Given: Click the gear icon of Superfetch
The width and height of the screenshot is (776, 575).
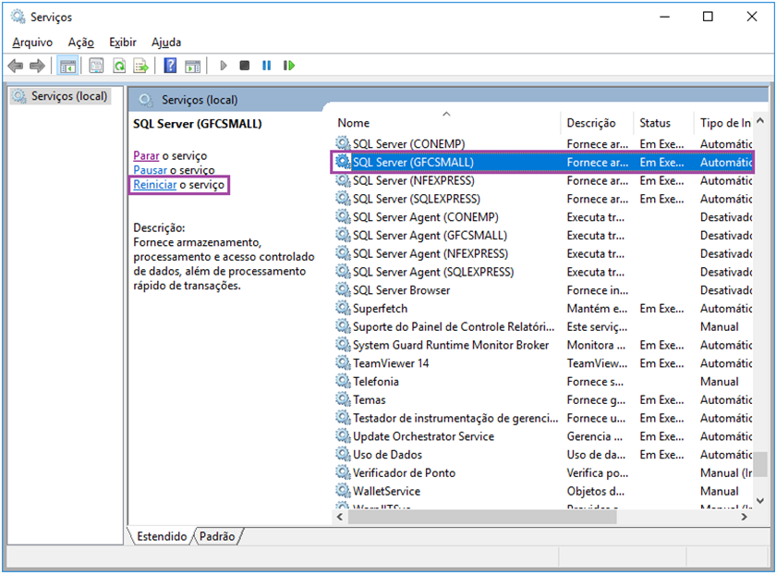Looking at the screenshot, I should point(343,308).
